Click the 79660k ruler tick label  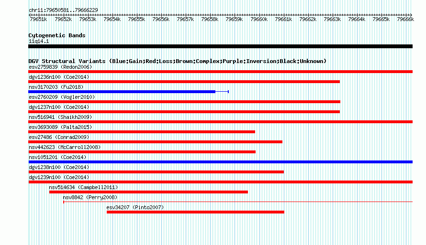pos(259,19)
